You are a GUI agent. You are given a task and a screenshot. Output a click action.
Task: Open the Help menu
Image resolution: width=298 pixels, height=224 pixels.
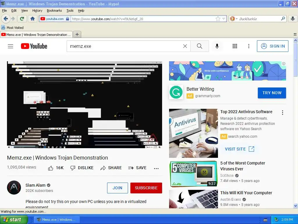(81, 10)
